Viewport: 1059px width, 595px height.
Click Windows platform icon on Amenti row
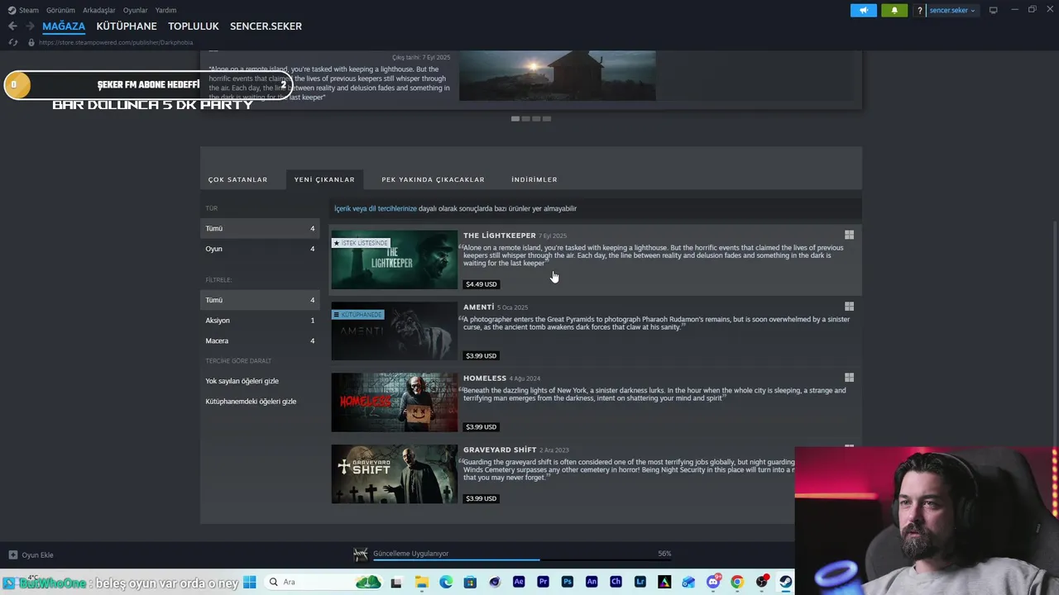pos(849,307)
